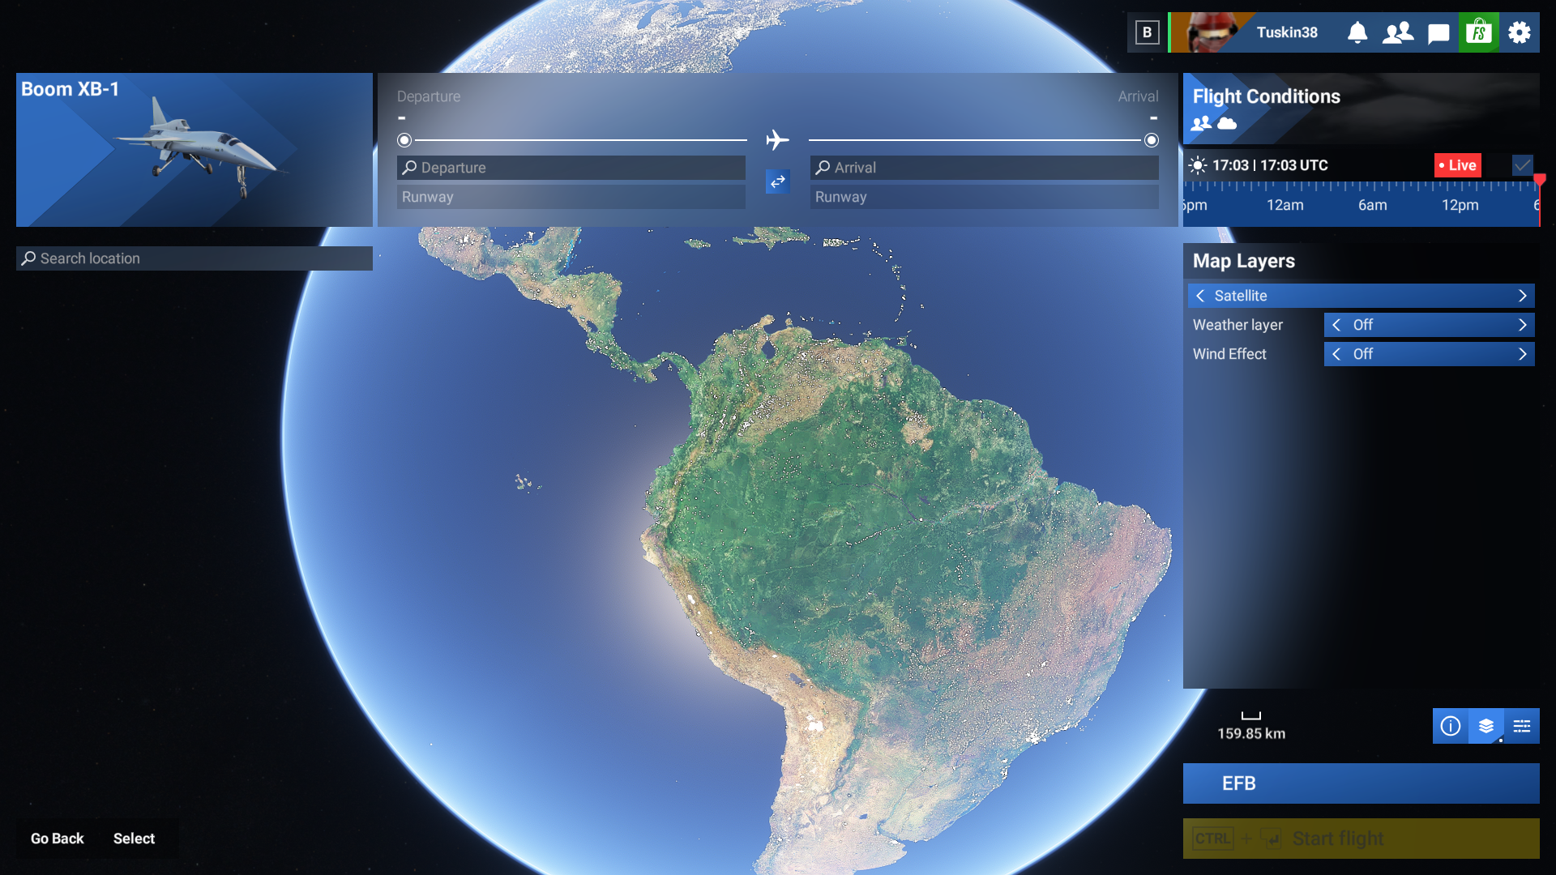Open the FS Marketplace bag icon

click(x=1479, y=32)
